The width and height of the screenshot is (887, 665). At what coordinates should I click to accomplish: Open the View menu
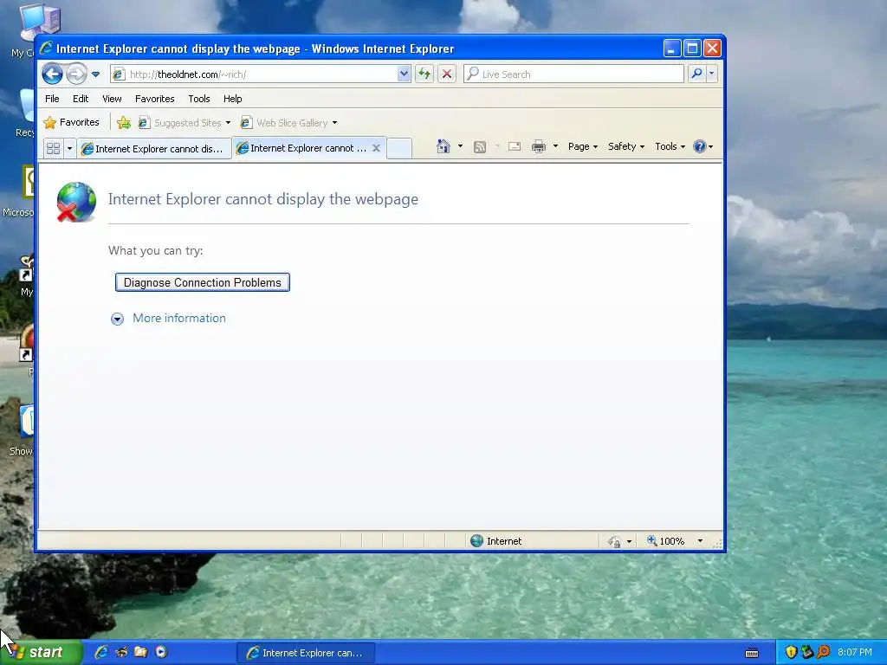[x=112, y=99]
